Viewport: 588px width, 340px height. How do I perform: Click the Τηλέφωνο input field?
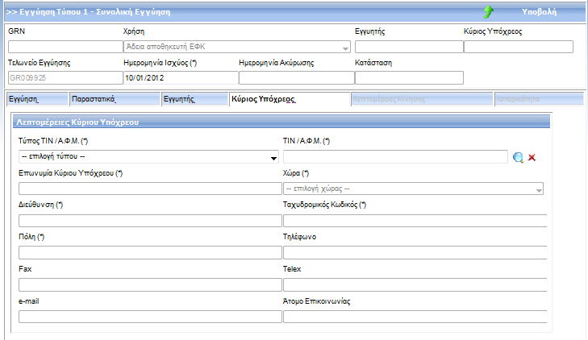click(415, 253)
